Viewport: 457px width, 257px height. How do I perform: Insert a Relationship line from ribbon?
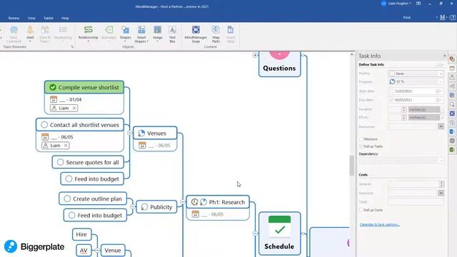point(88,34)
